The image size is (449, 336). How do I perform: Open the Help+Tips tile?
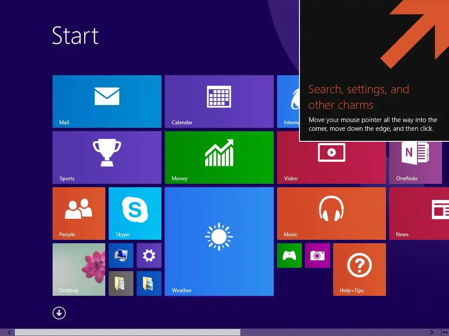coord(360,269)
